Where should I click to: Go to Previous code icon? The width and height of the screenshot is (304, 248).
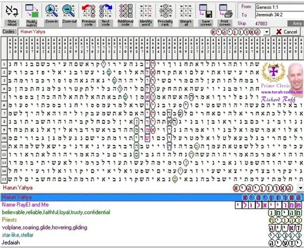tap(89, 11)
